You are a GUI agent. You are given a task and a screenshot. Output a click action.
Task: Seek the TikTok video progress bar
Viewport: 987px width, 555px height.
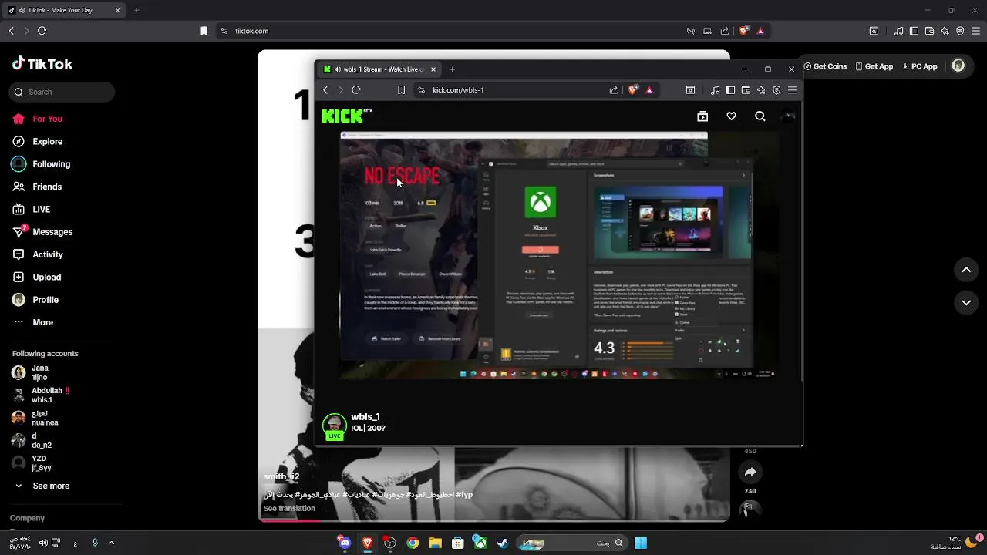493,520
